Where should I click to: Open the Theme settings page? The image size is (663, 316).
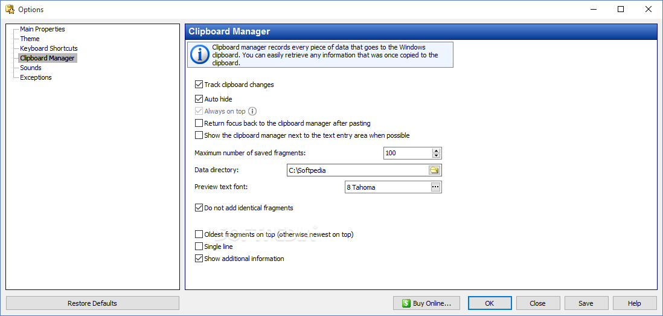(30, 39)
